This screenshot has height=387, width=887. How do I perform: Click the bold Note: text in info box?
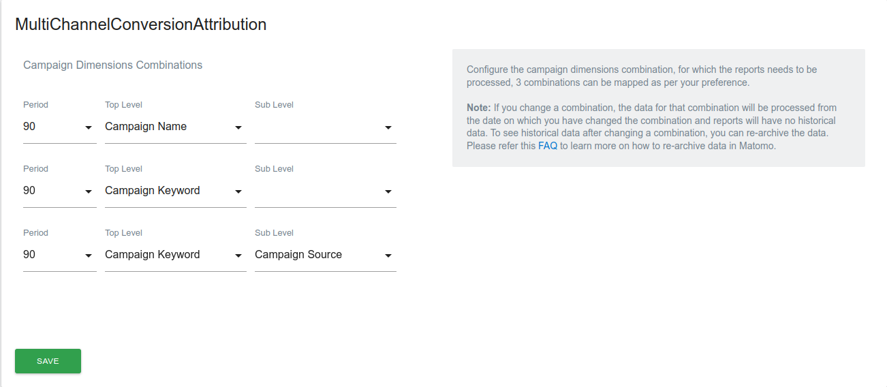click(478, 108)
